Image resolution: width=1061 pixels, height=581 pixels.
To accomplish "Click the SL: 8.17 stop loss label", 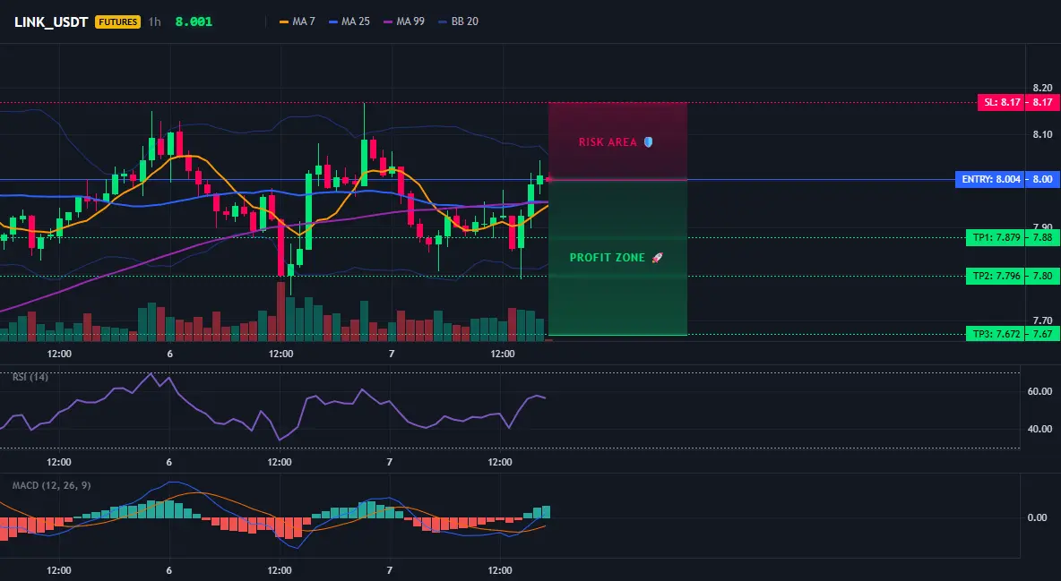I will (1002, 102).
